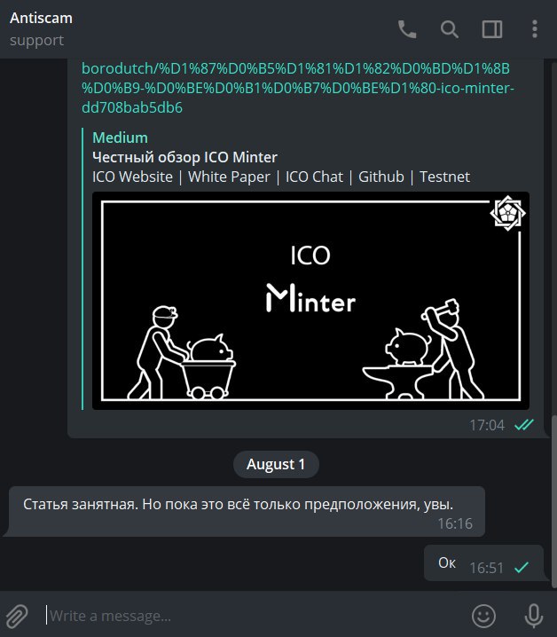557x637 pixels.
Task: Open the ICO Minter preview image
Action: point(310,301)
